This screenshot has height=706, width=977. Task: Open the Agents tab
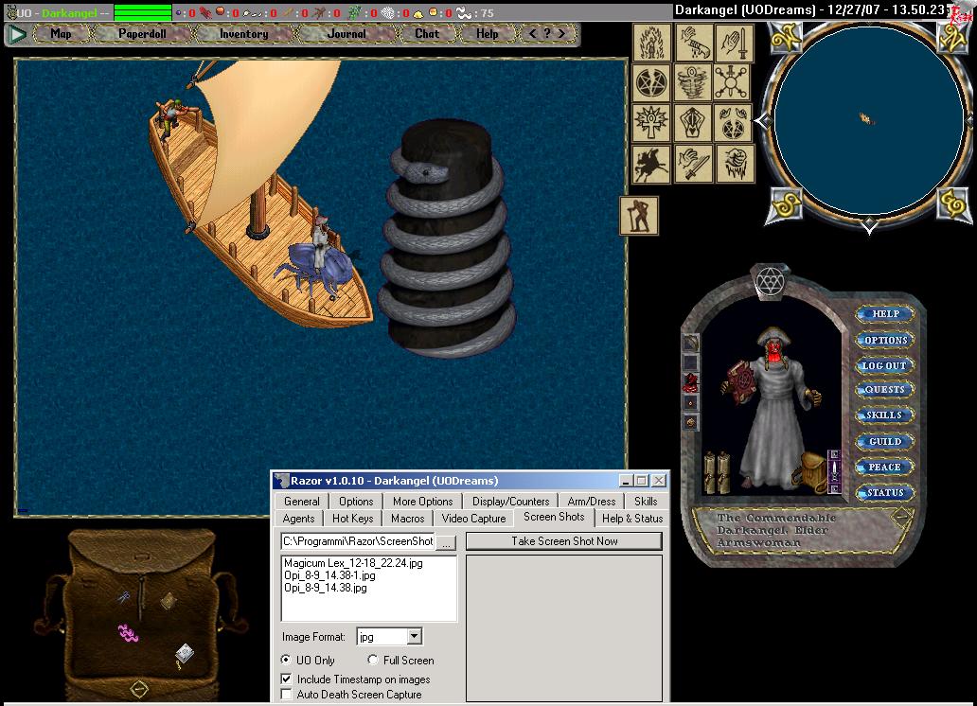coord(298,519)
